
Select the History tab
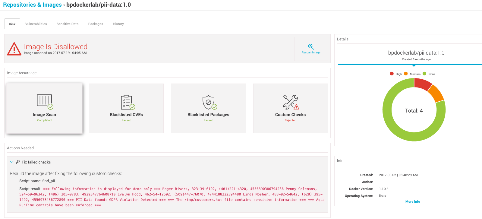tap(118, 24)
